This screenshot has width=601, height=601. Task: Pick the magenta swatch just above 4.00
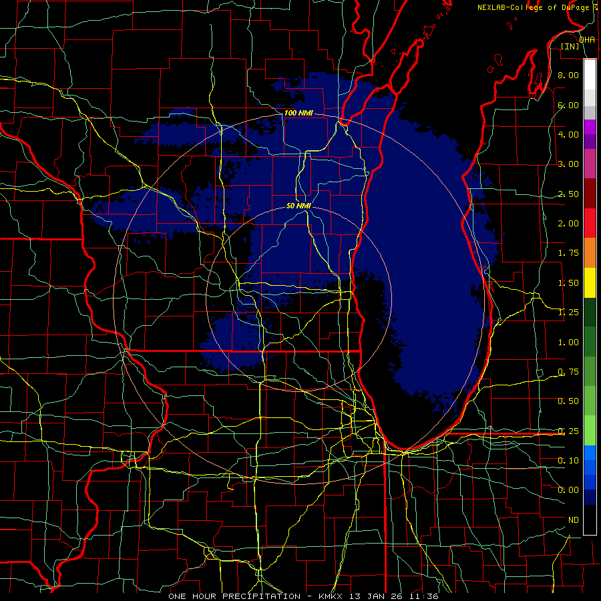(590, 127)
